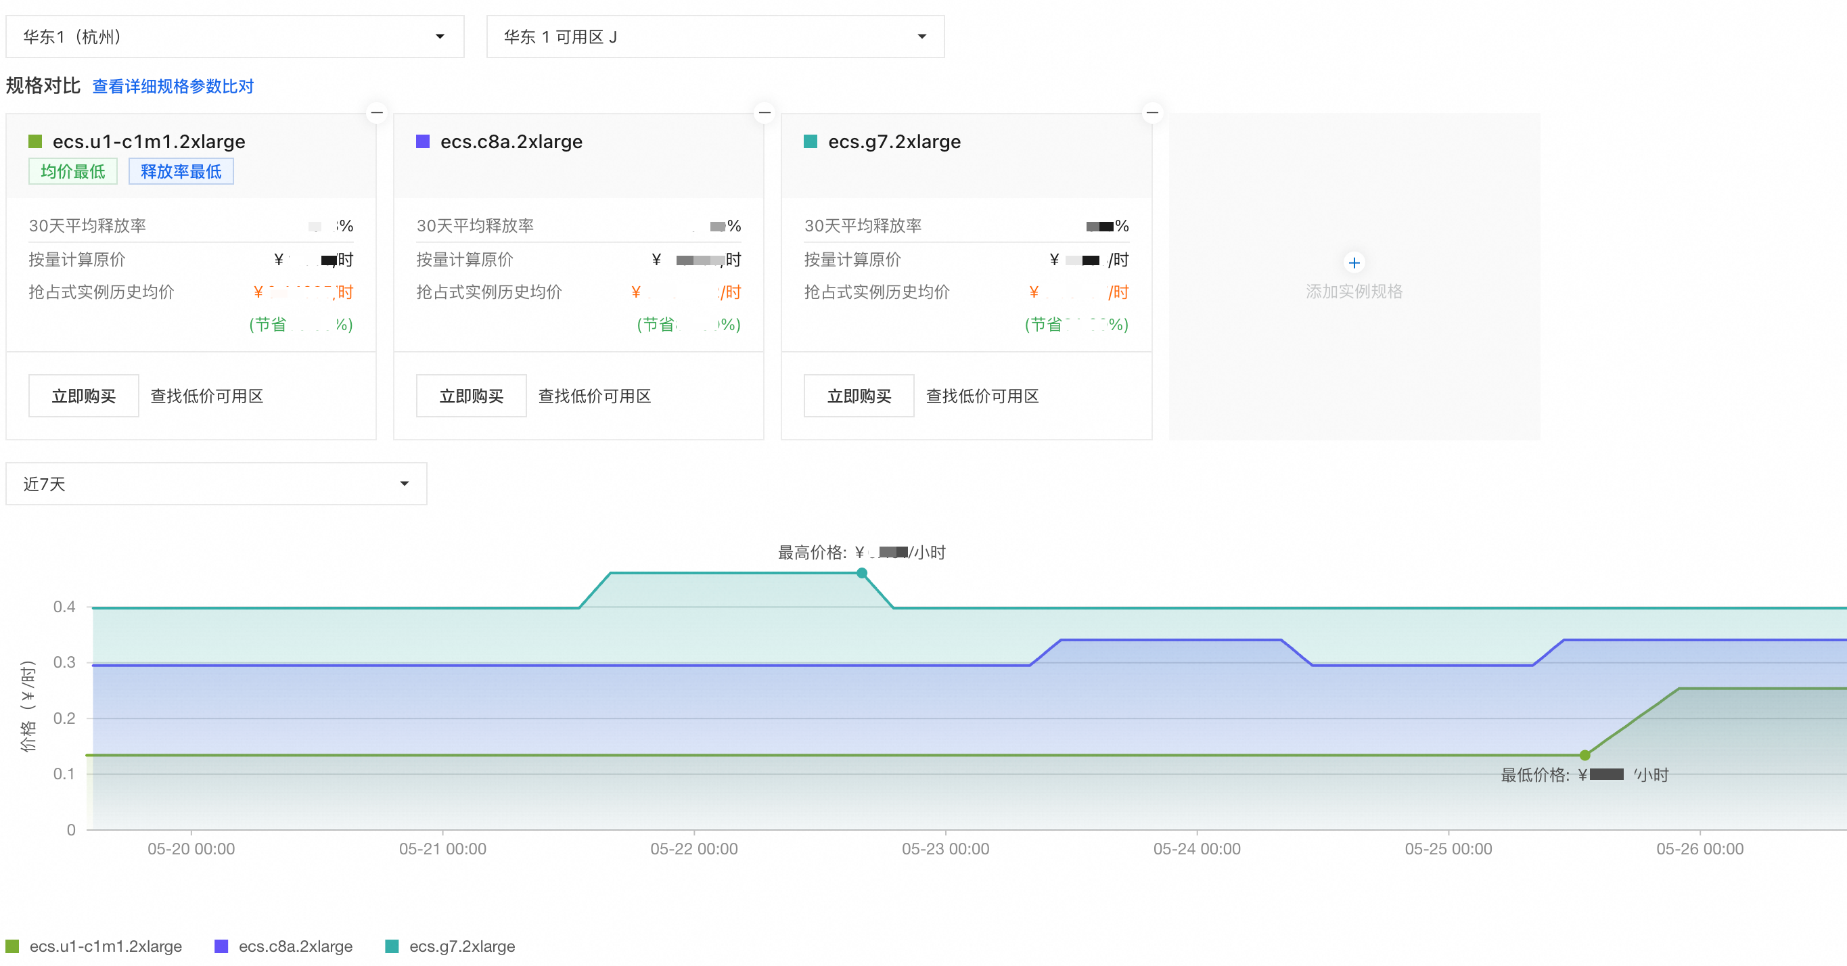Click the plus icon to add instance spec

[x=1354, y=262]
